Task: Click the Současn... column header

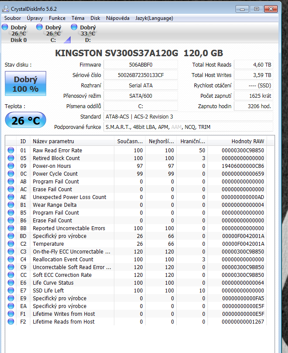Action: (x=130, y=141)
